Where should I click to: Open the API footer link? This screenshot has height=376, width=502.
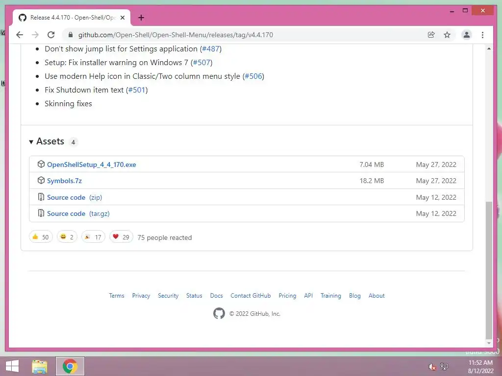pos(308,295)
